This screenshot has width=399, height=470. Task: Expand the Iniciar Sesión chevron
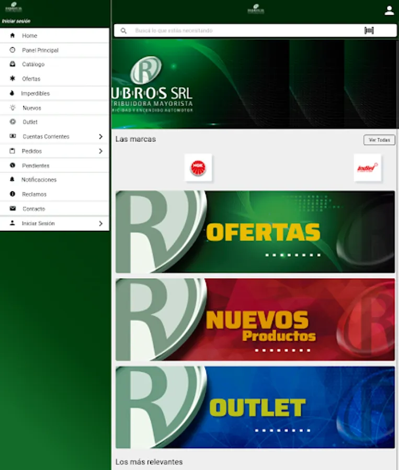[x=100, y=224]
